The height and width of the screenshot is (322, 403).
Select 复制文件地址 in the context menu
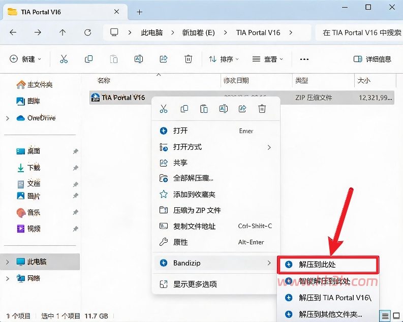coord(215,226)
